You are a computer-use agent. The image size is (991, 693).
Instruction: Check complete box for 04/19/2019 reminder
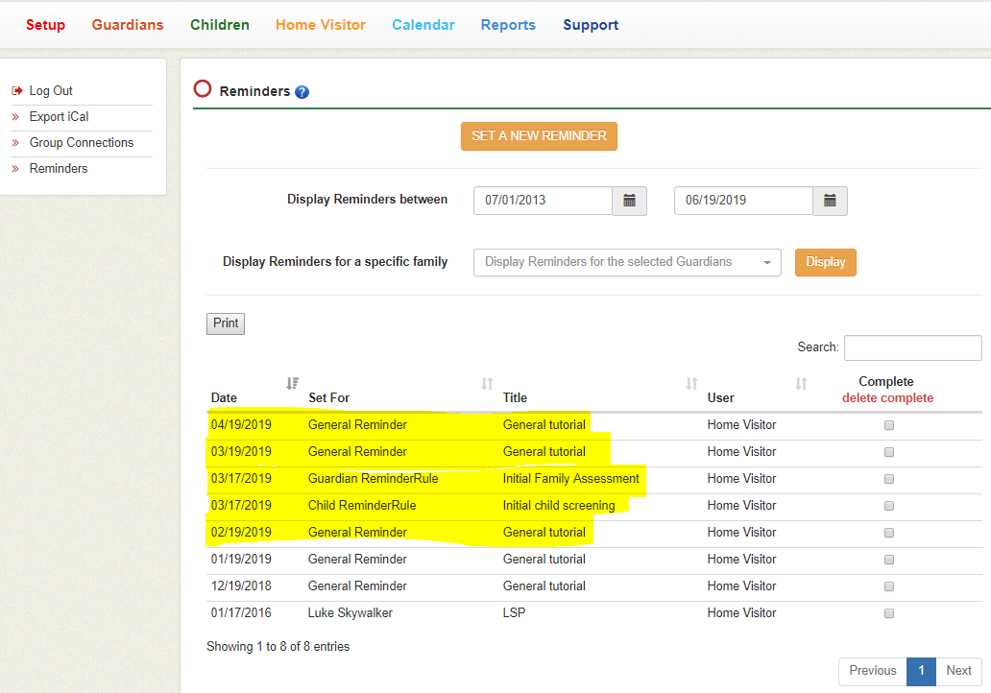tap(889, 425)
